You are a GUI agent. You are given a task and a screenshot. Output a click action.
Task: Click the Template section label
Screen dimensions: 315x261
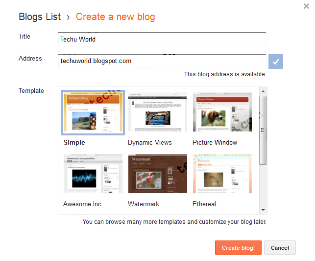[x=31, y=90]
